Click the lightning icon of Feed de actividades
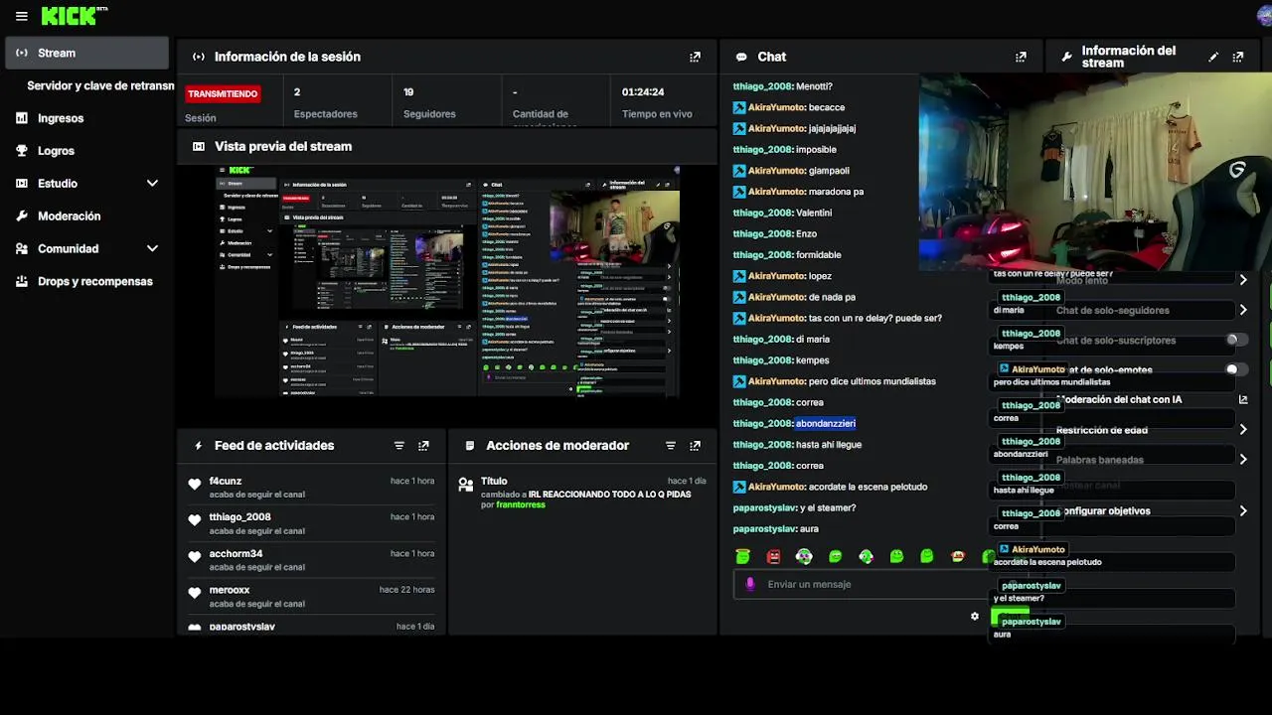The height and width of the screenshot is (715, 1272). [199, 446]
